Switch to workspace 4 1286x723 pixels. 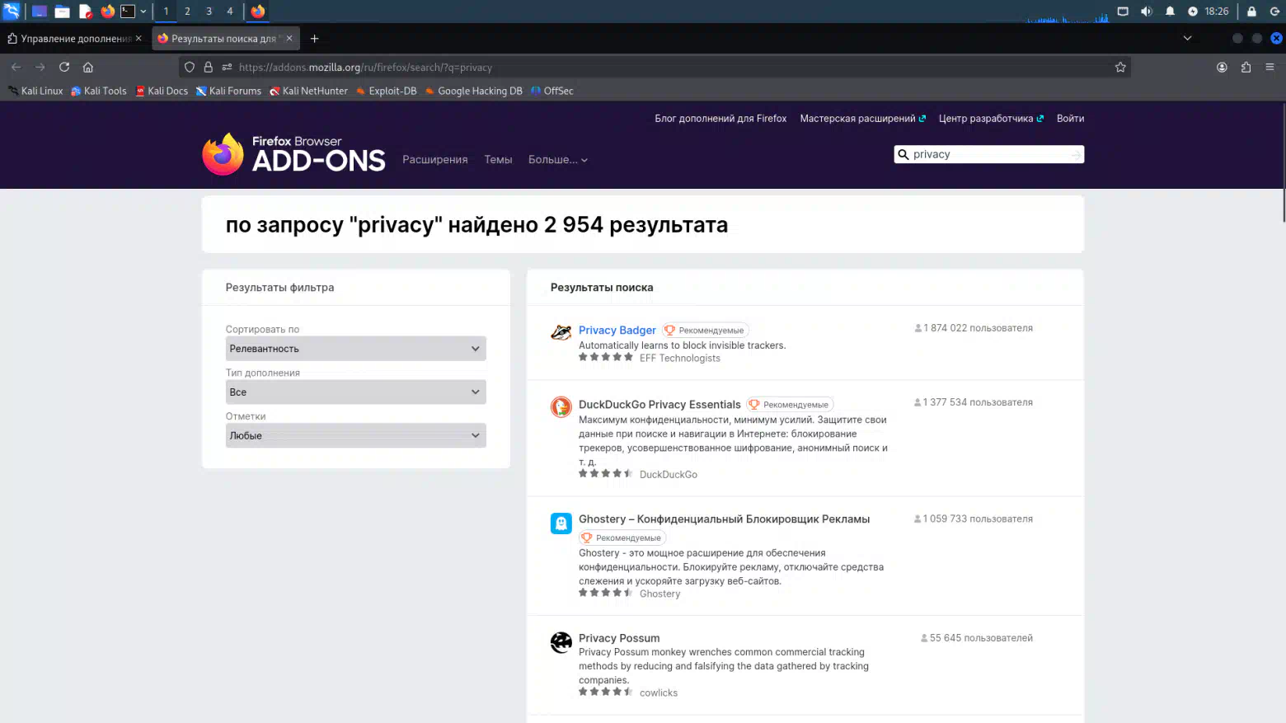coord(230,12)
